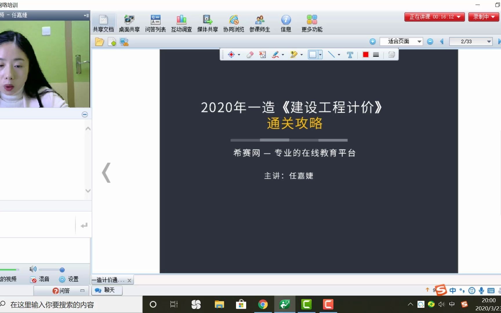Open the 参课师生 participants list
The height and width of the screenshot is (313, 501).
260,23
